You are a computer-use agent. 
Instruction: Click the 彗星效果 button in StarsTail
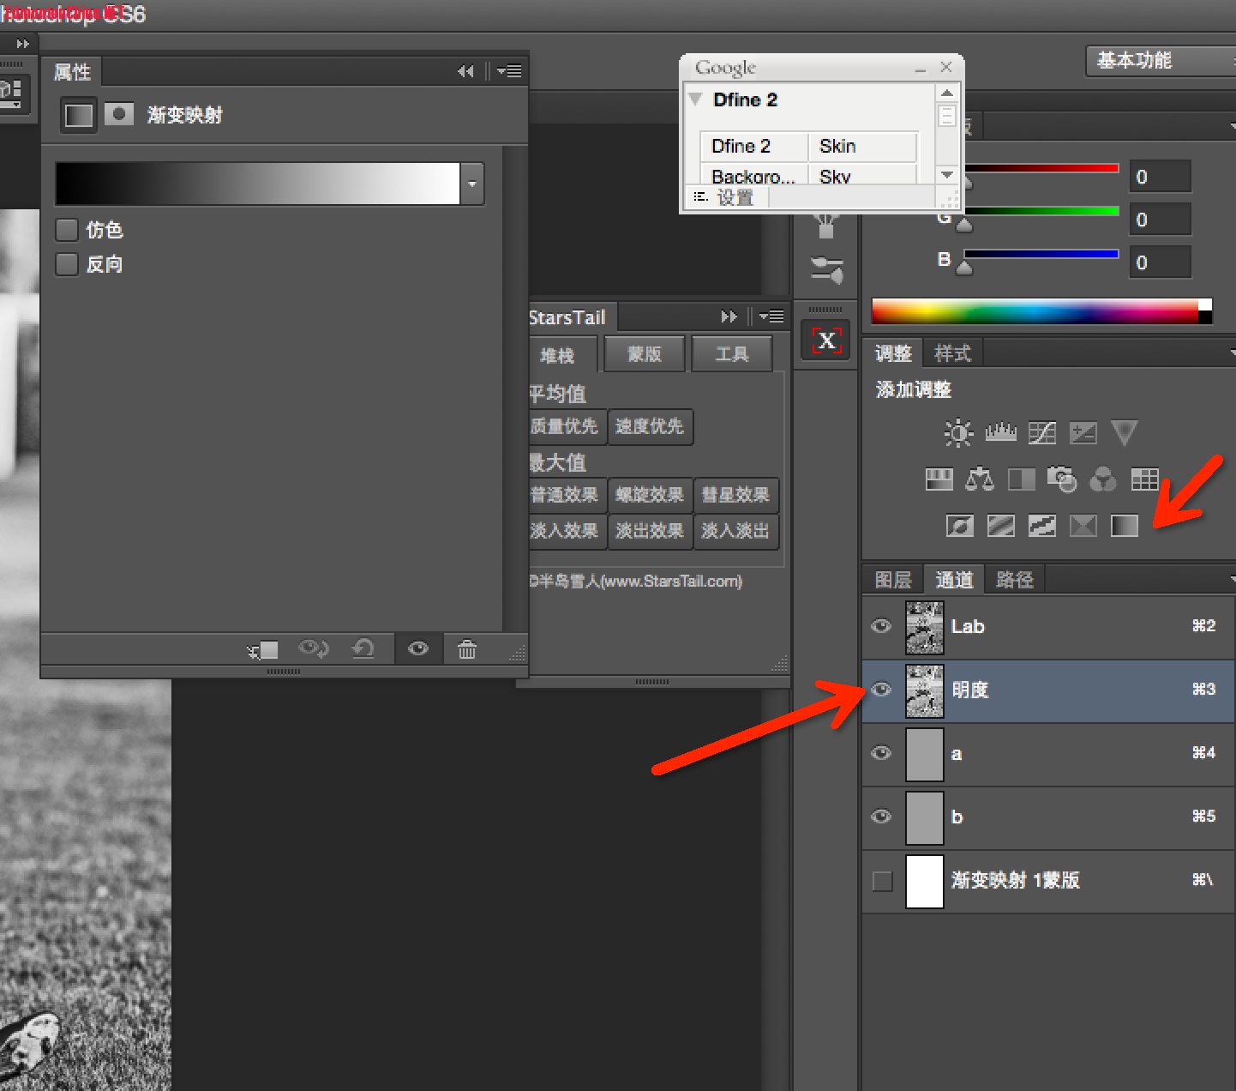(735, 495)
